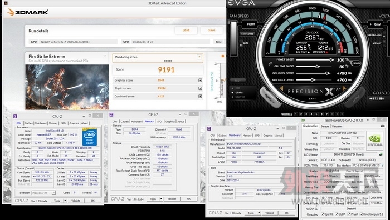Click the green BIOS save chip icon in GPU-Z
Image resolution: width=390 pixels, height=220 pixels.
[x=381, y=154]
